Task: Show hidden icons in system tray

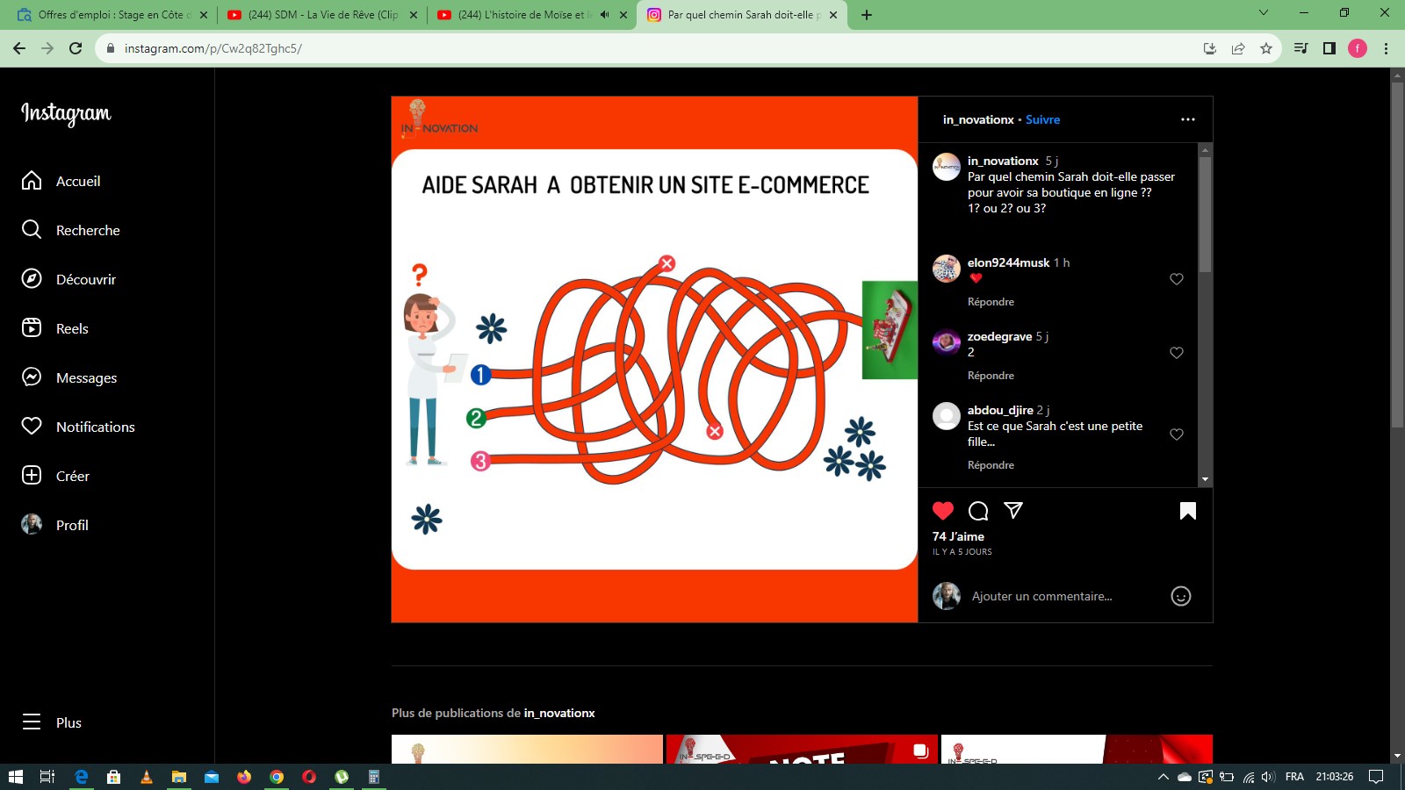Action: pyautogui.click(x=1164, y=777)
